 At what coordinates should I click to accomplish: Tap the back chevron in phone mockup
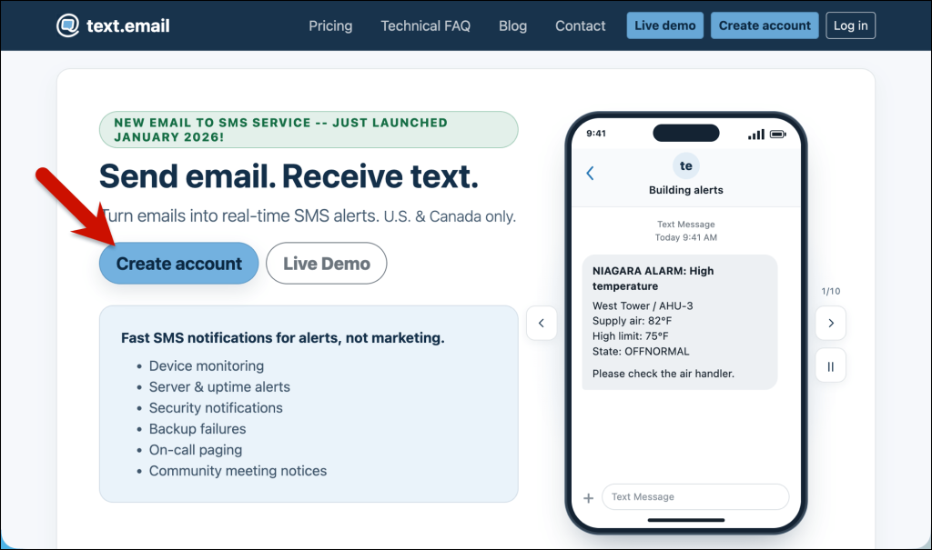coord(590,174)
